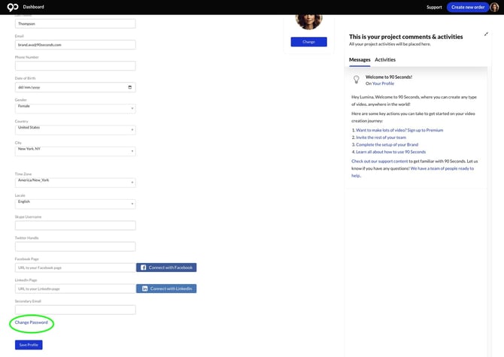Open the date picker calendar icon
The image size is (504, 357).
[130, 87]
